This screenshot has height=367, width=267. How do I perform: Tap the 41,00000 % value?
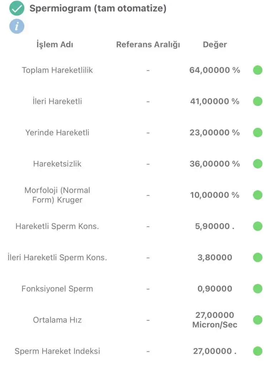(215, 101)
